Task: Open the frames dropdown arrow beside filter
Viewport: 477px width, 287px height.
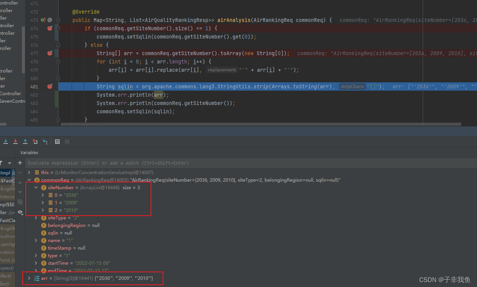Action: [10, 163]
